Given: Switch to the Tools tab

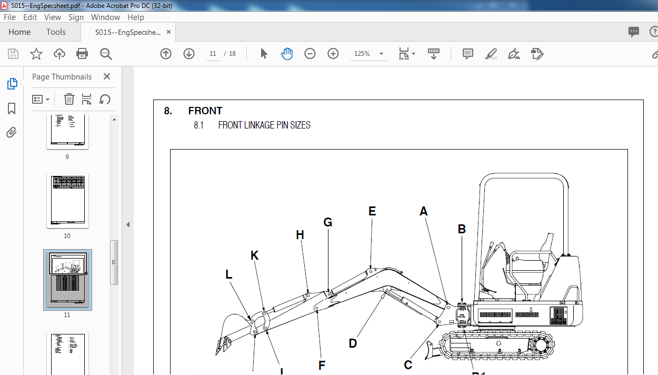Looking at the screenshot, I should click(x=56, y=32).
